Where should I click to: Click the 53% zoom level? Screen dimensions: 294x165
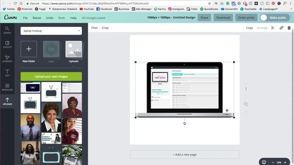(x=279, y=162)
